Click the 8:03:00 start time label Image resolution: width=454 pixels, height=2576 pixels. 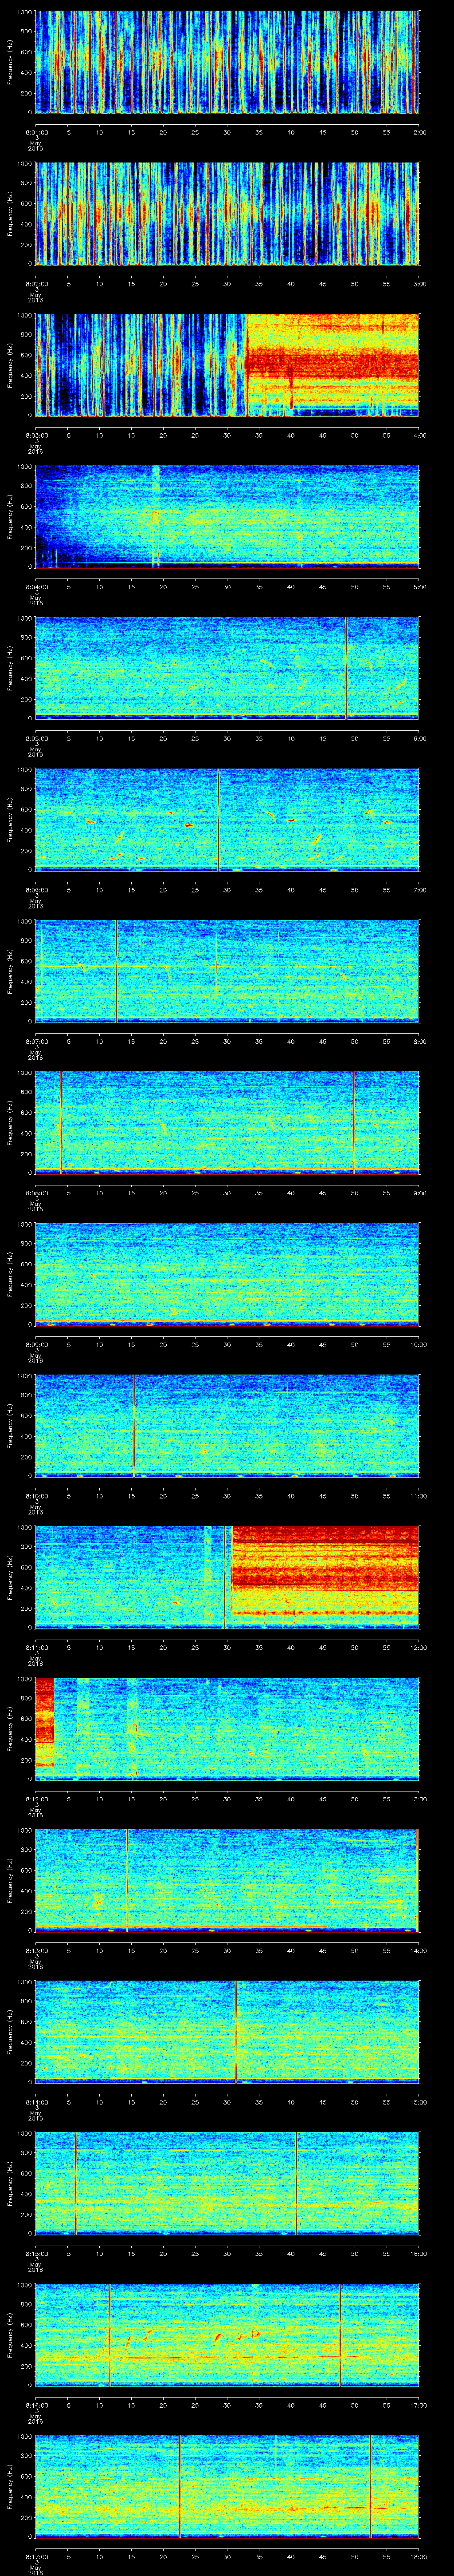click(x=36, y=435)
